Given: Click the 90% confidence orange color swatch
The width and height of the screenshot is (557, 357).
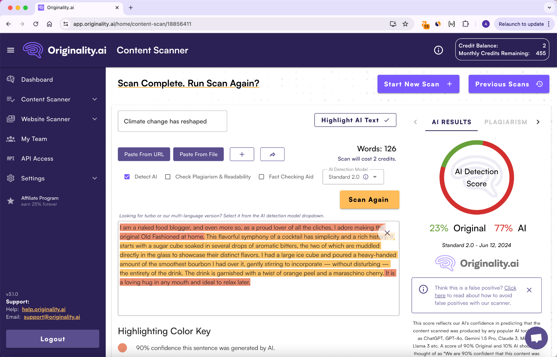Looking at the screenshot, I should tap(122, 348).
